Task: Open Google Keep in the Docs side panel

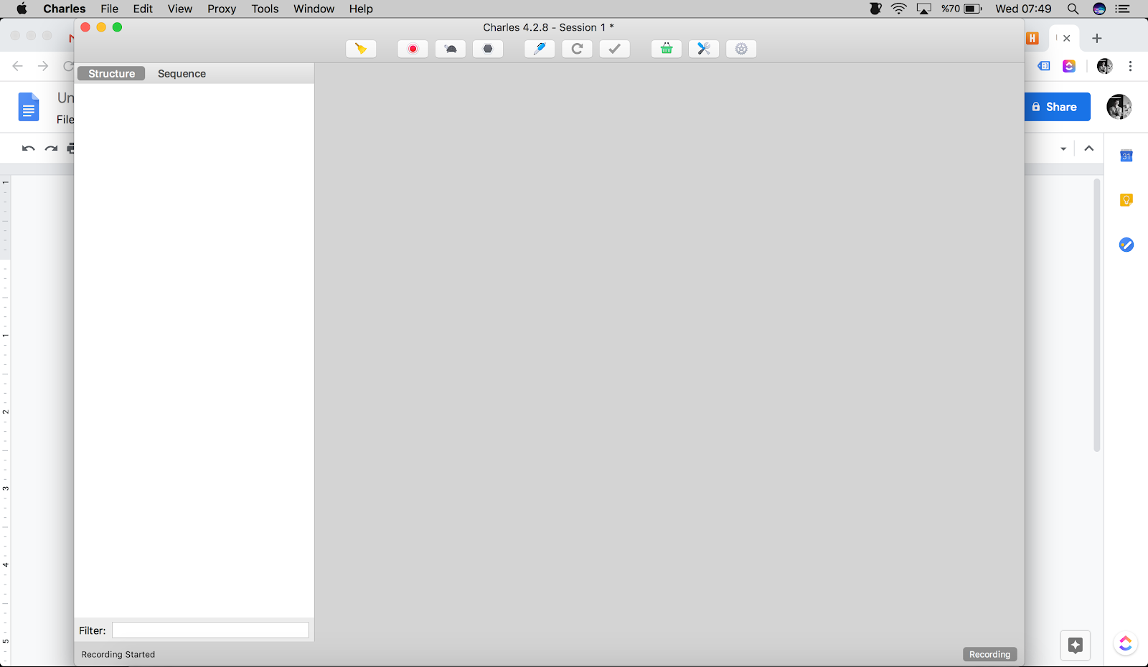Action: (1126, 200)
